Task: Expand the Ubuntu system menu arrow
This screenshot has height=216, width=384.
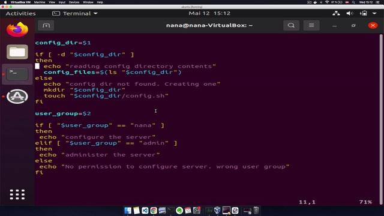Action: [x=374, y=13]
